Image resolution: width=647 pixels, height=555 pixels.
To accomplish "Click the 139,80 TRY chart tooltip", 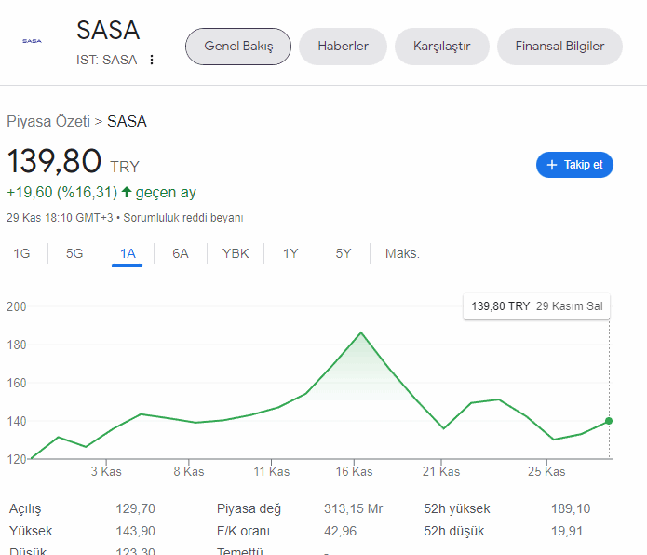I will tap(536, 306).
